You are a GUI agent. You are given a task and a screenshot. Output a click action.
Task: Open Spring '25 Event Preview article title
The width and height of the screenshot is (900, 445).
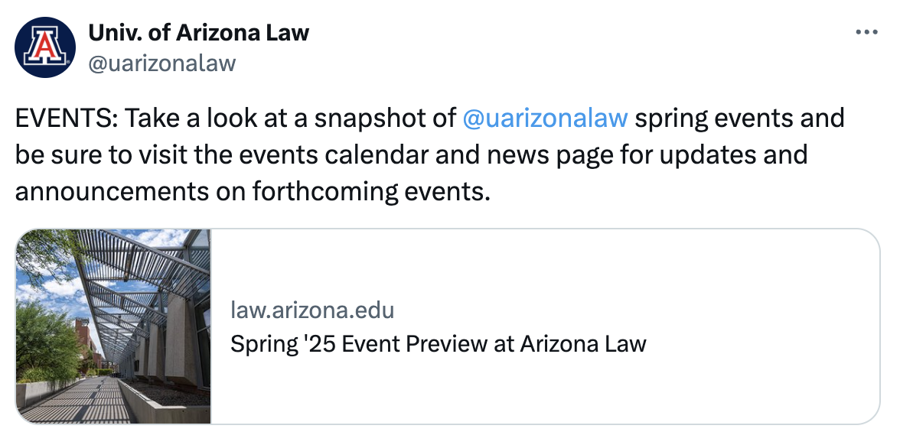click(x=439, y=344)
